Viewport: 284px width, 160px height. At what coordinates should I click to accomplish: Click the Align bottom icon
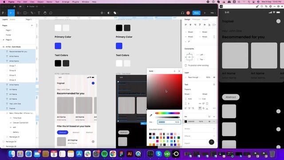pos(209,25)
